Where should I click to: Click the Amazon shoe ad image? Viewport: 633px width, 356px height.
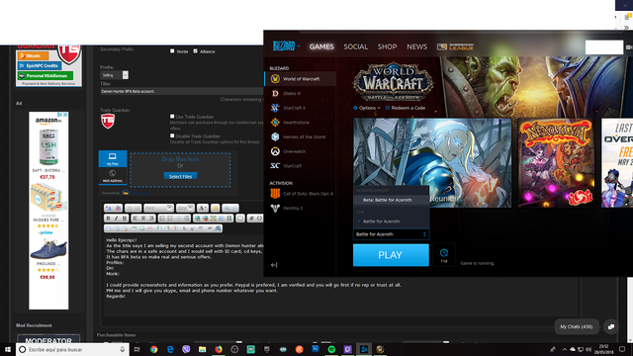pos(48,248)
